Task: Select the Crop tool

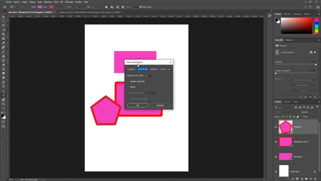Action: pyautogui.click(x=4, y=34)
